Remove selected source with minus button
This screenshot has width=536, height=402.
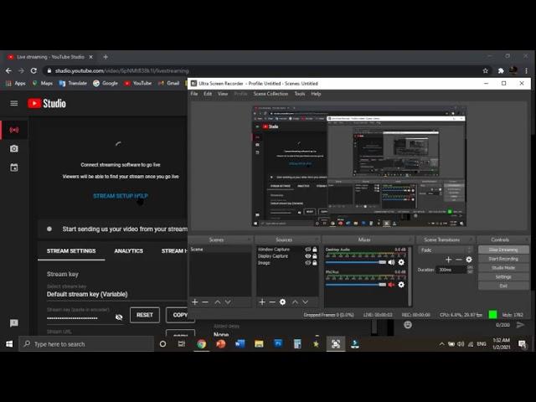click(272, 302)
